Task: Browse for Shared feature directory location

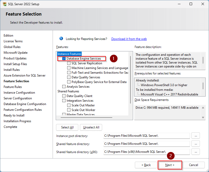Action: 196,144
